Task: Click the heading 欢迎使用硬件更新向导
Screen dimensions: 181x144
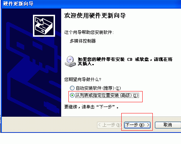Action: pyautogui.click(x=95, y=15)
